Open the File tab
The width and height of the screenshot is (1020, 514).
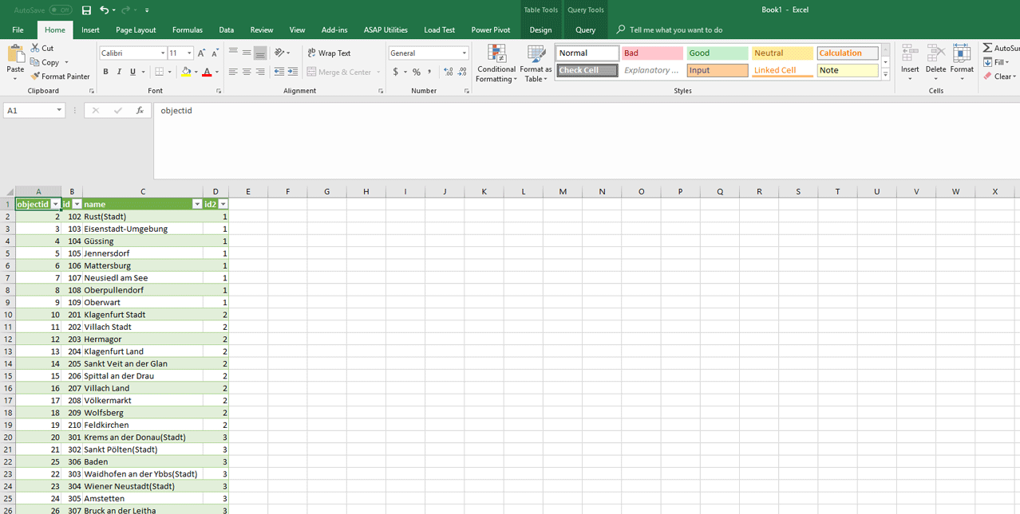tap(18, 29)
